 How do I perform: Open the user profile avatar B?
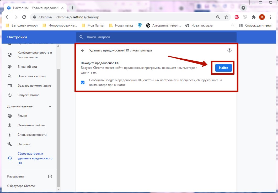pos(262,17)
